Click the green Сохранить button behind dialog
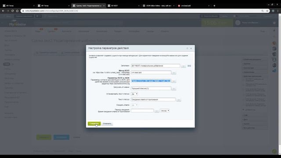 click(x=44, y=137)
